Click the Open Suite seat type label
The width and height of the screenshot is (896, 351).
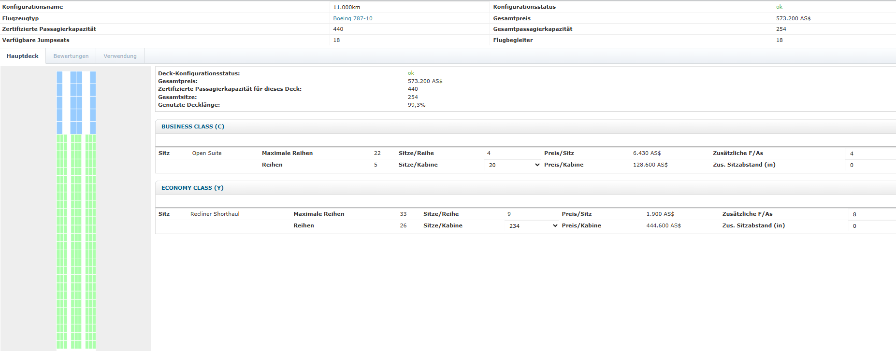(x=207, y=153)
